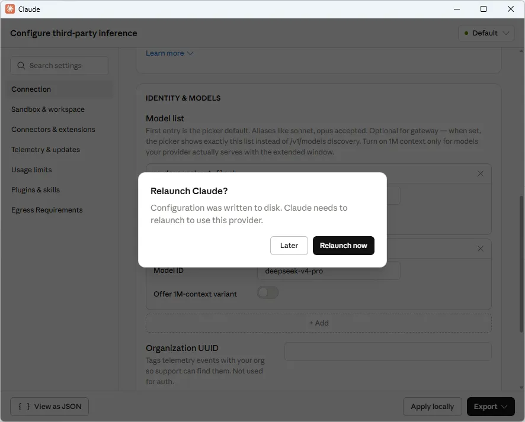Go to Sandbox & workspace settings
The image size is (525, 422).
[x=48, y=109]
